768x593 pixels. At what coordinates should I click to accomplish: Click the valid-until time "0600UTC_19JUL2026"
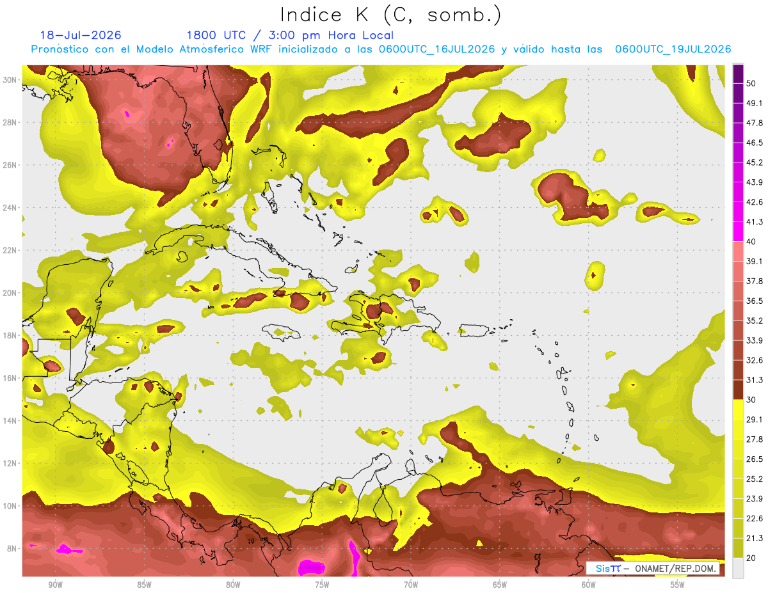point(673,49)
